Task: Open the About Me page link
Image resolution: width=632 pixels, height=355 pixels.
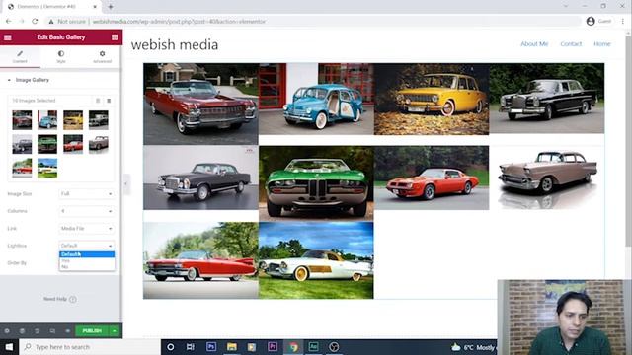Action: [534, 43]
